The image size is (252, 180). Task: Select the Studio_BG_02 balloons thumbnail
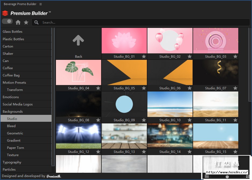(x=170, y=41)
